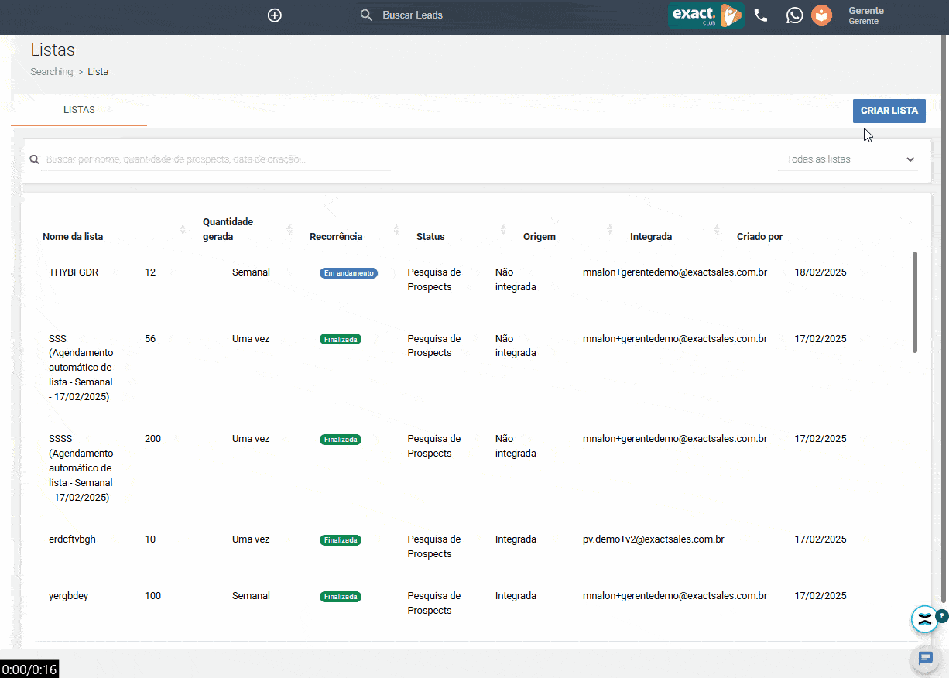949x678 pixels.
Task: Open the WhatsApp icon
Action: pos(795,15)
